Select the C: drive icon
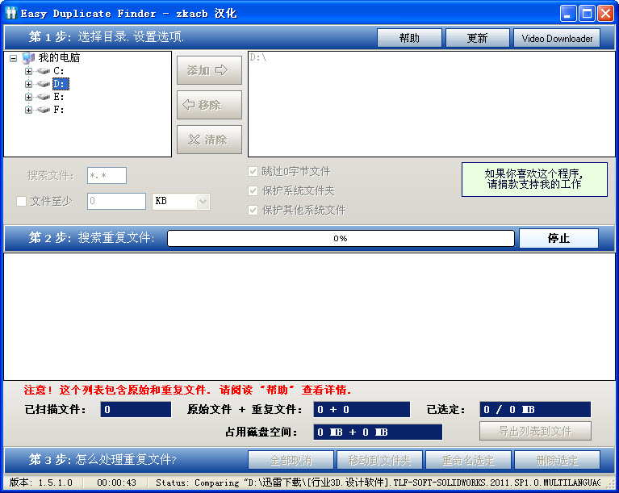This screenshot has height=493, width=619. (x=44, y=71)
